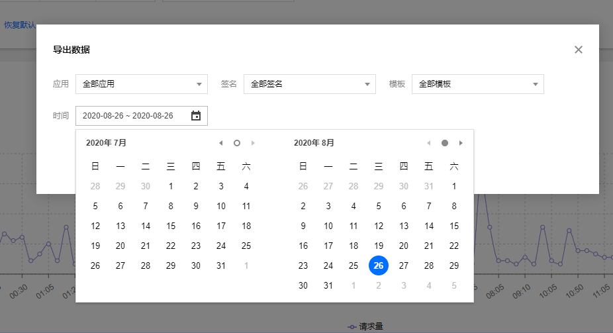Select August 27 in the calendar
This screenshot has height=333, width=613.
pyautogui.click(x=404, y=265)
